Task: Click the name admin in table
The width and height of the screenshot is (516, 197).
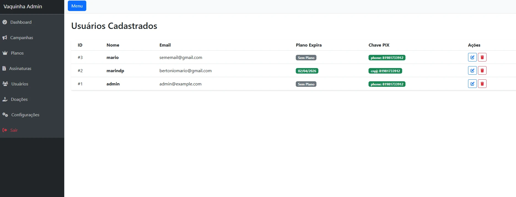Action: [113, 84]
